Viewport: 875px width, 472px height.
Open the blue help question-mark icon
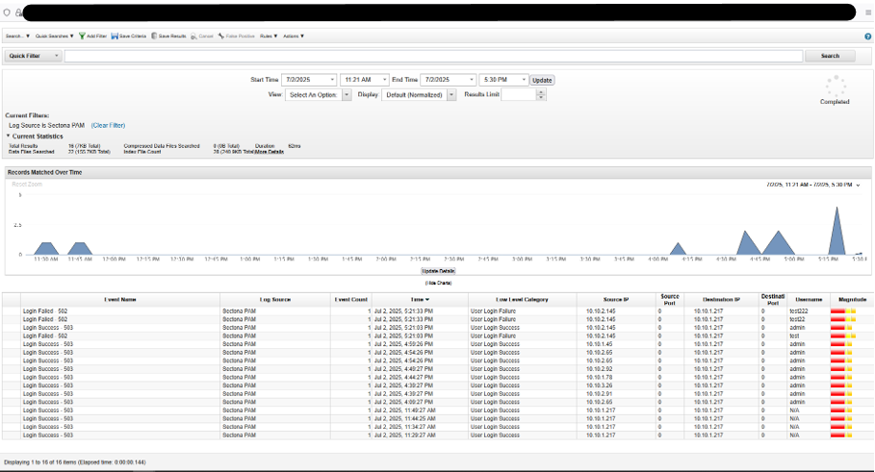pyautogui.click(x=867, y=36)
